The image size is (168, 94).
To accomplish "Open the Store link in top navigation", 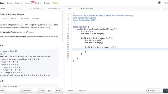I will point(56,3).
